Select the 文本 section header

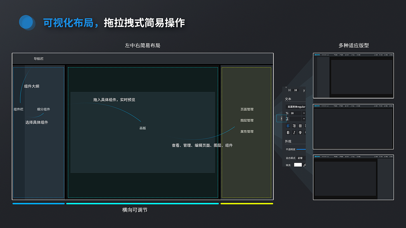click(287, 98)
